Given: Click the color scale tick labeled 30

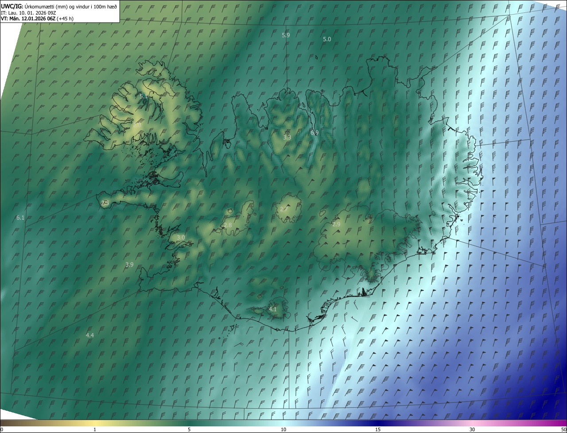Looking at the screenshot, I should coord(472,429).
